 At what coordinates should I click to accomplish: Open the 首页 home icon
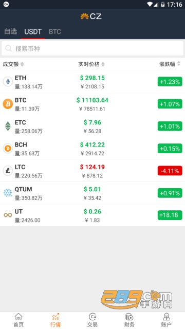point(18,317)
